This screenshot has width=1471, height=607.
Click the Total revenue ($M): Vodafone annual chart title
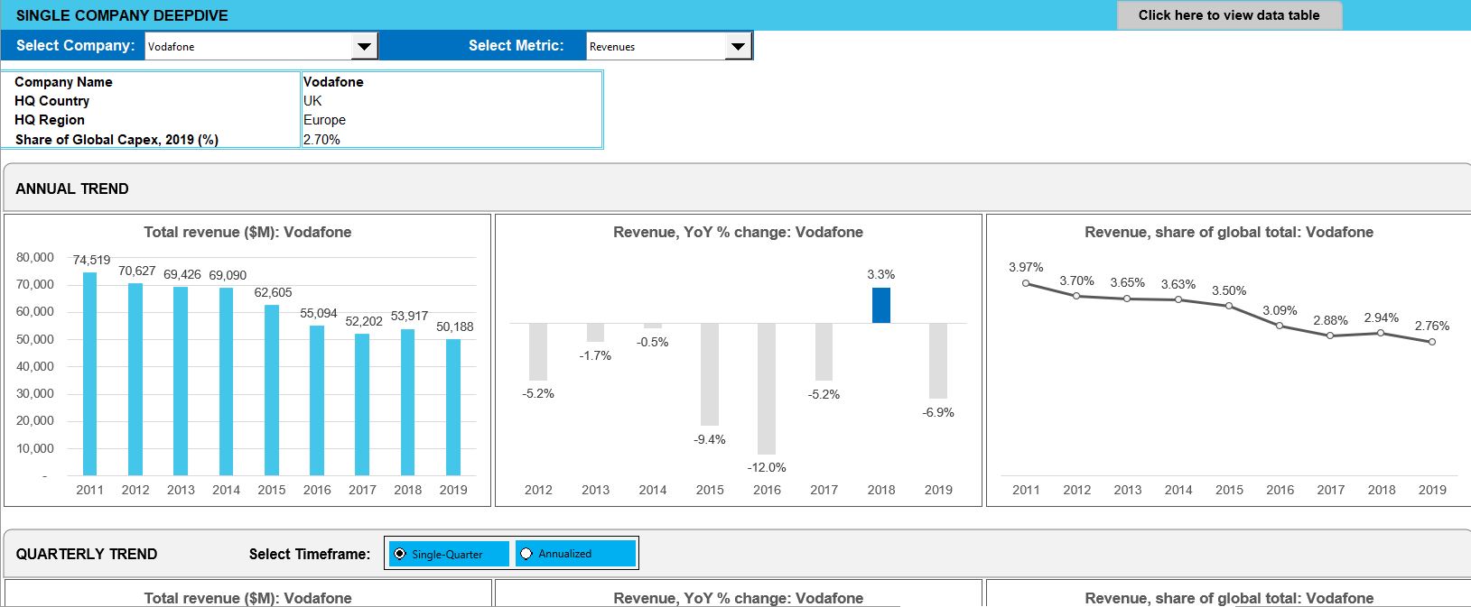click(247, 232)
